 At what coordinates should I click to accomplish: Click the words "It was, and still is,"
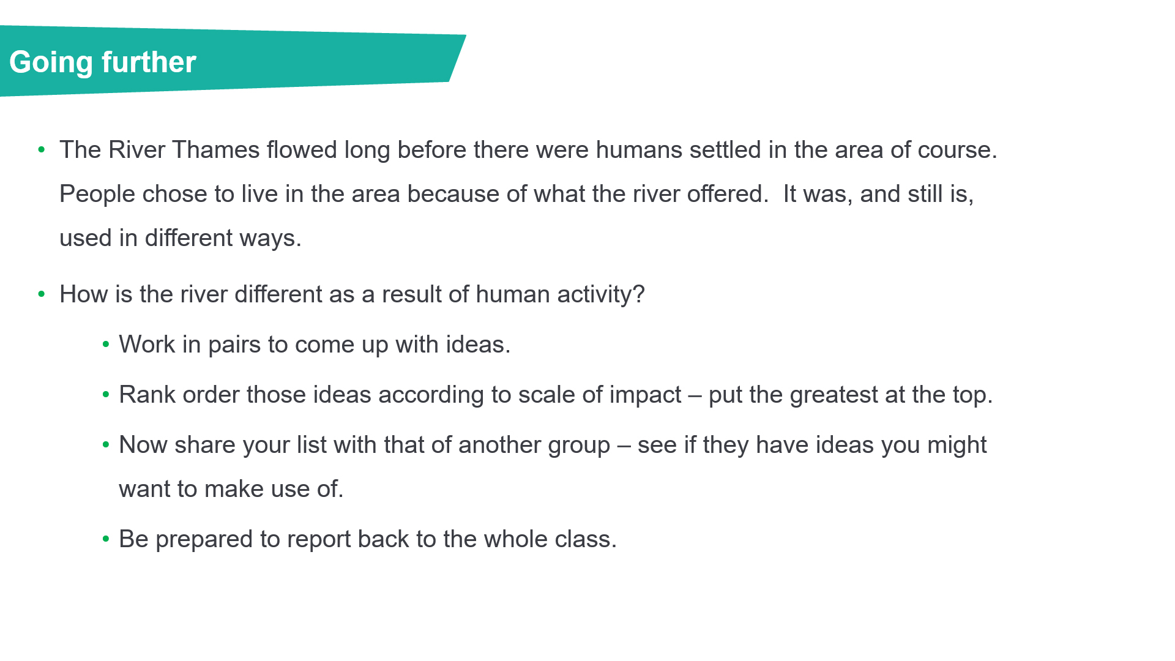tap(878, 194)
